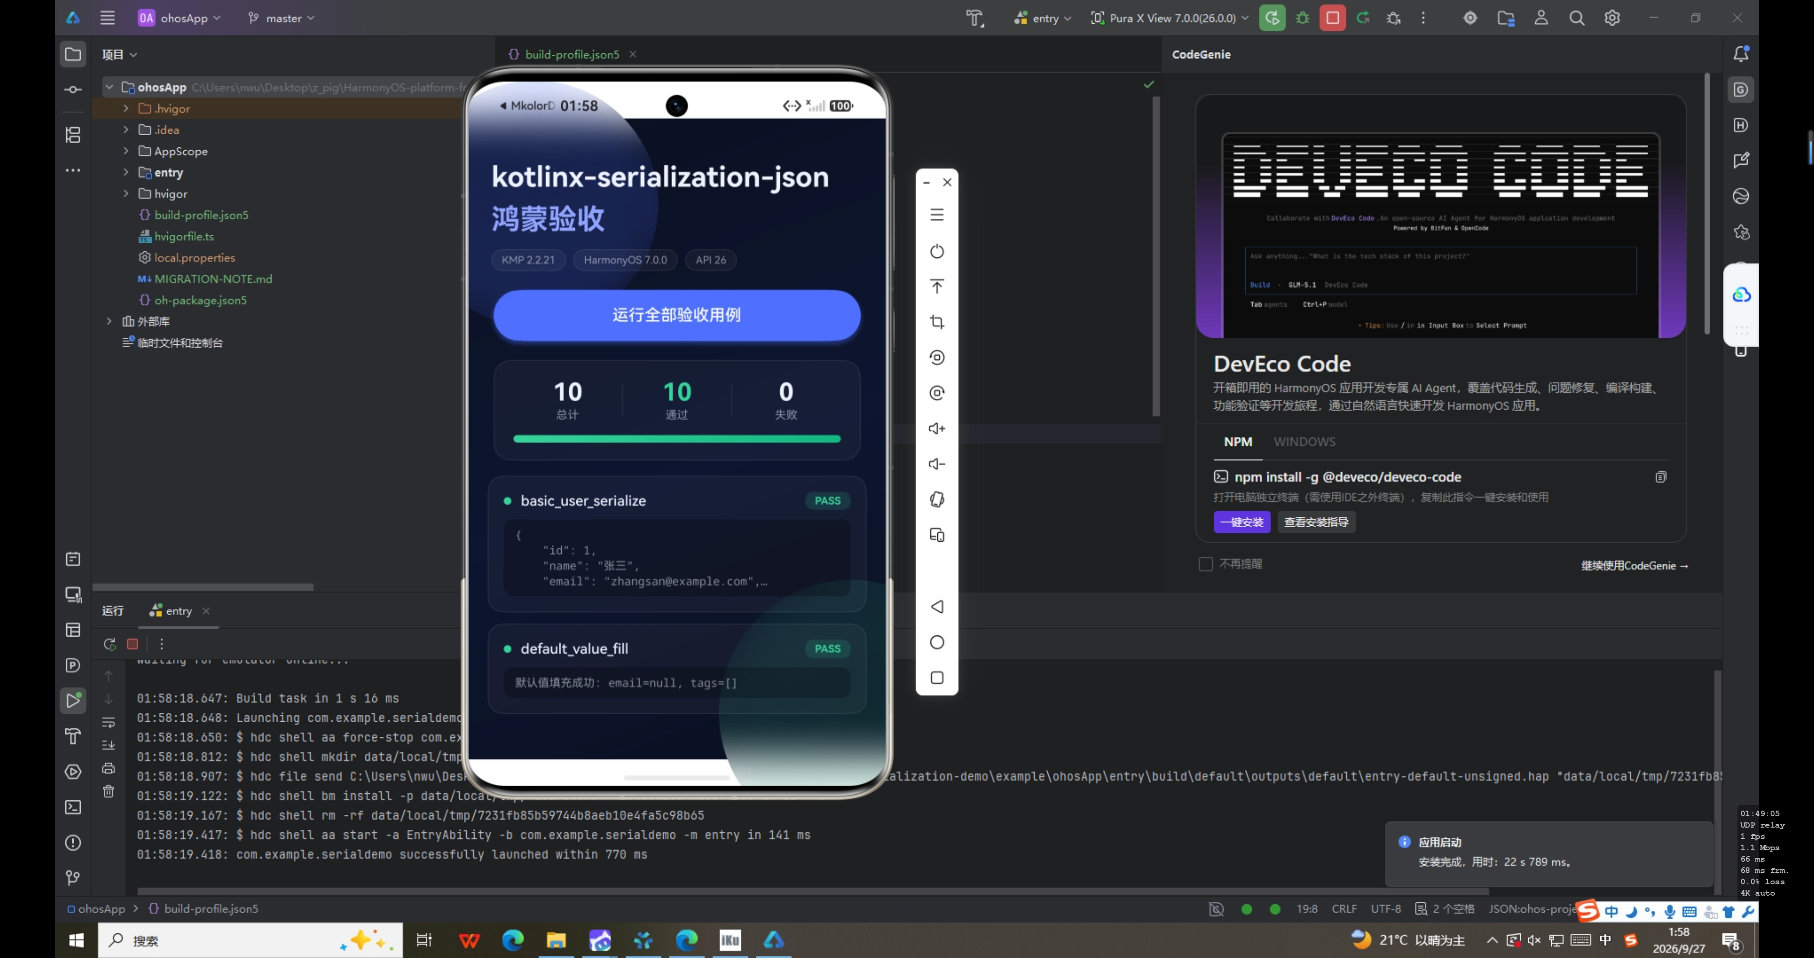The height and width of the screenshot is (958, 1814).
Task: Open the 项目 view selector dropdown
Action: (120, 54)
